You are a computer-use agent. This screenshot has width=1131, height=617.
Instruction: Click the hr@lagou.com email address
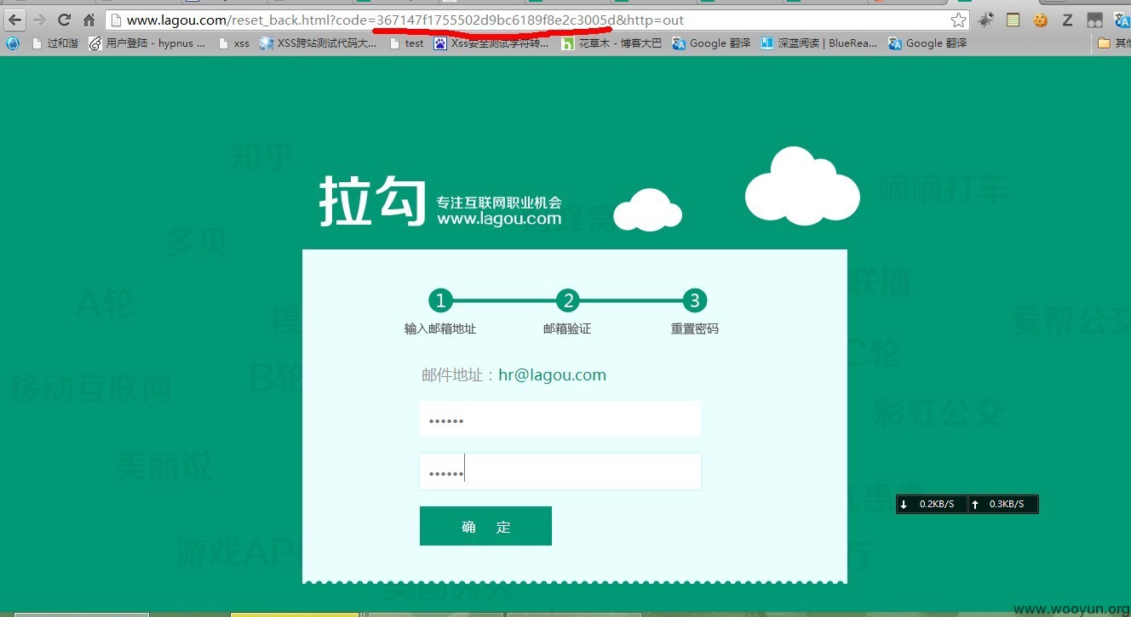553,375
